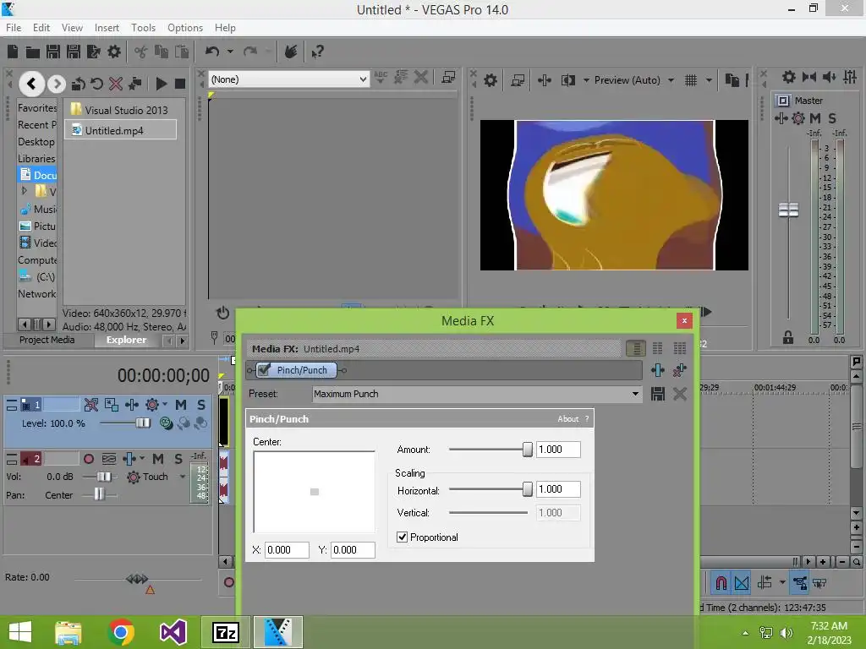The width and height of the screenshot is (866, 649).
Task: Switch to the Explorer tab
Action: click(x=127, y=340)
